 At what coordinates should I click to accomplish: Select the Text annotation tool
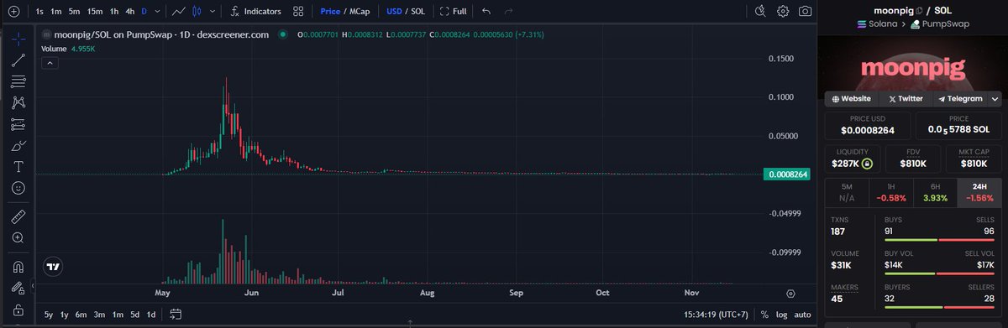(x=18, y=167)
